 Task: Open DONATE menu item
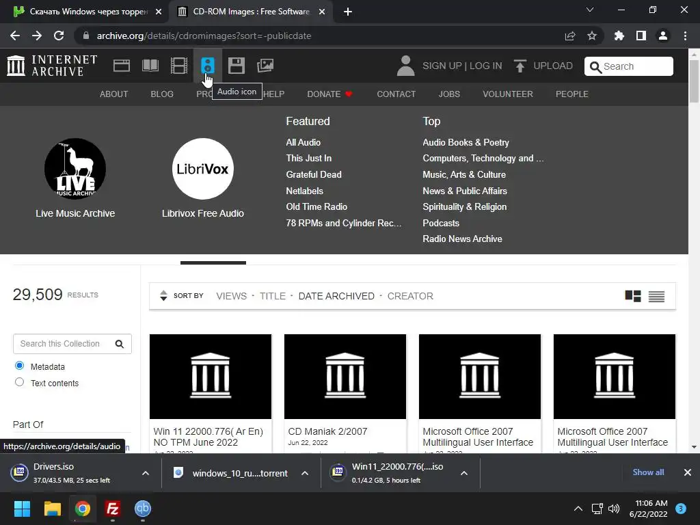click(329, 94)
